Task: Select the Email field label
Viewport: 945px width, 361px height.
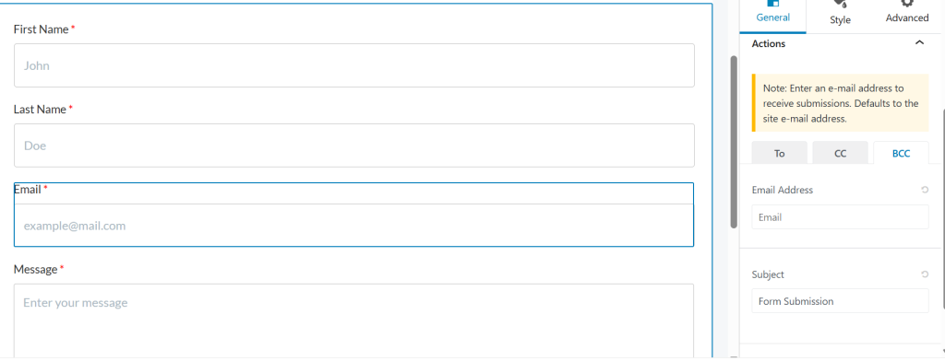Action: coord(27,190)
